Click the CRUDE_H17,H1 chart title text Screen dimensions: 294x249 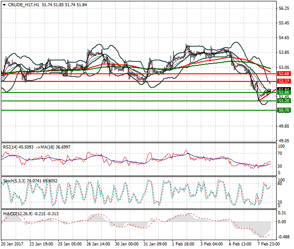pyautogui.click(x=24, y=4)
